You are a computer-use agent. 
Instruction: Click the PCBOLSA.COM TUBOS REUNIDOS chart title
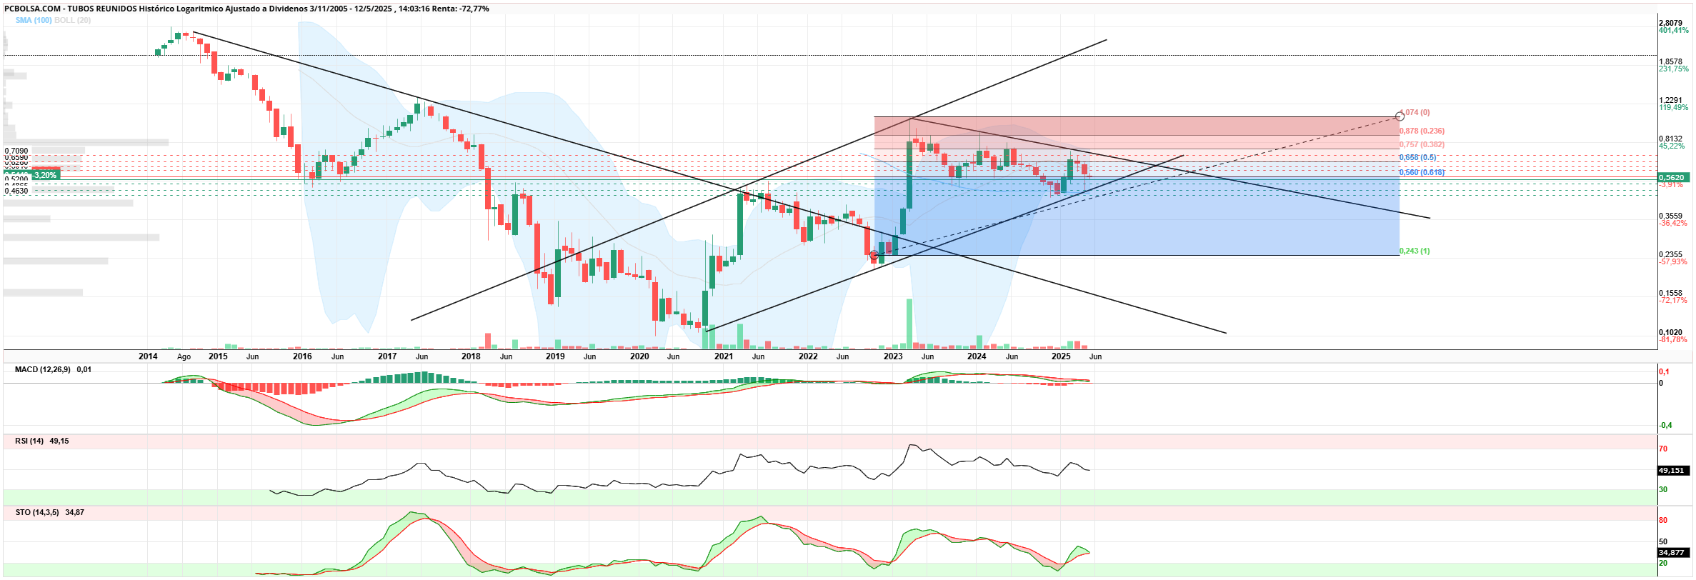click(x=246, y=9)
